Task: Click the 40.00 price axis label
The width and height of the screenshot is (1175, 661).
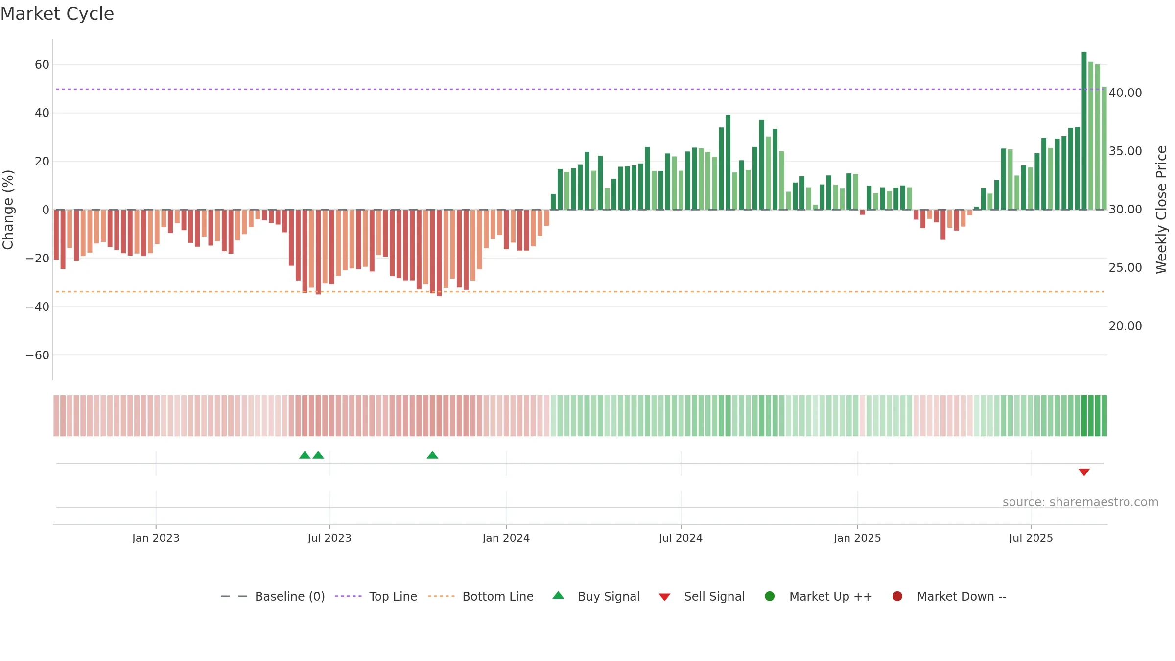Action: click(1125, 93)
